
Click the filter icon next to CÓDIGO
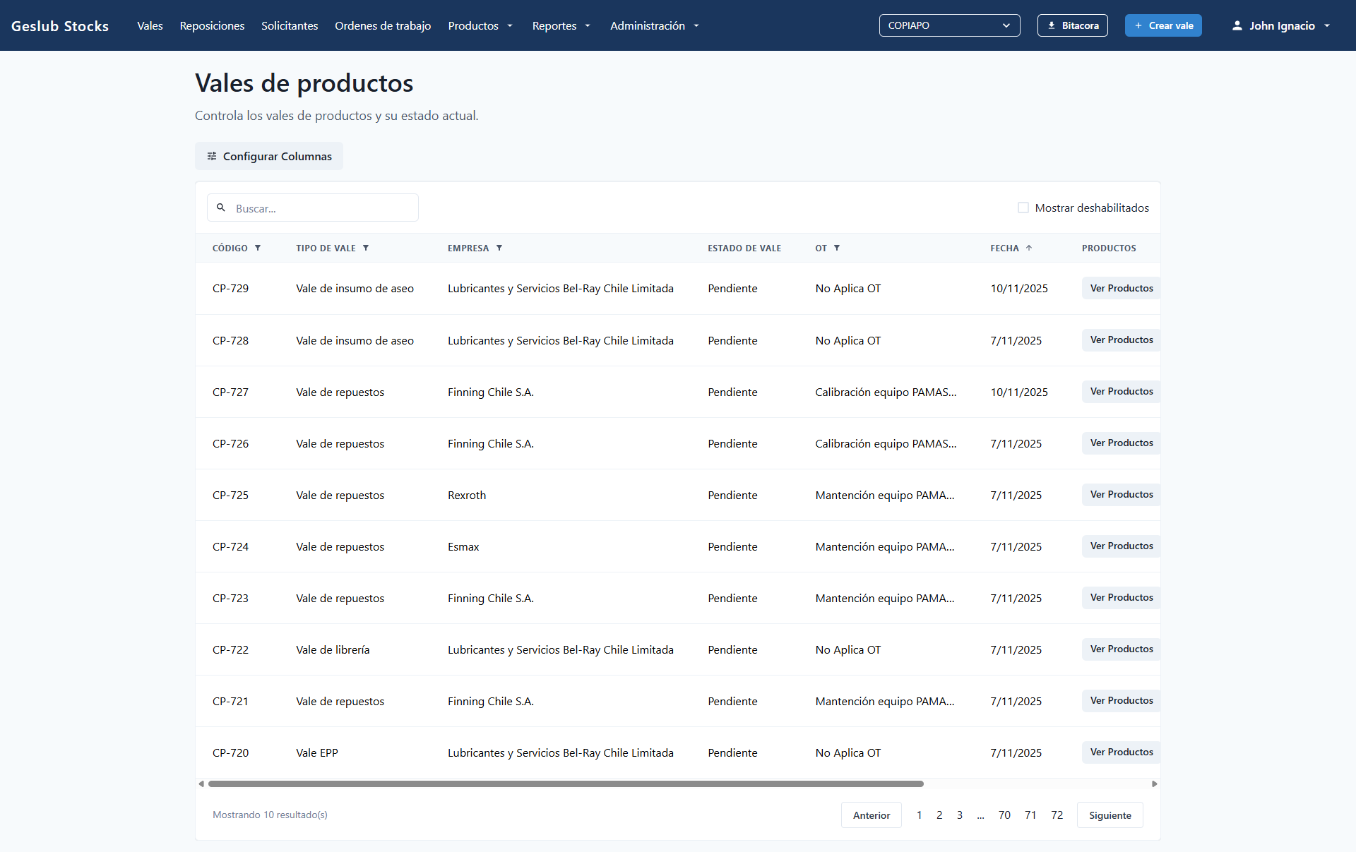(x=258, y=248)
